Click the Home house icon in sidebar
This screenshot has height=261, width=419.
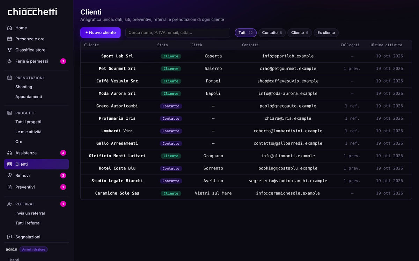9,28
